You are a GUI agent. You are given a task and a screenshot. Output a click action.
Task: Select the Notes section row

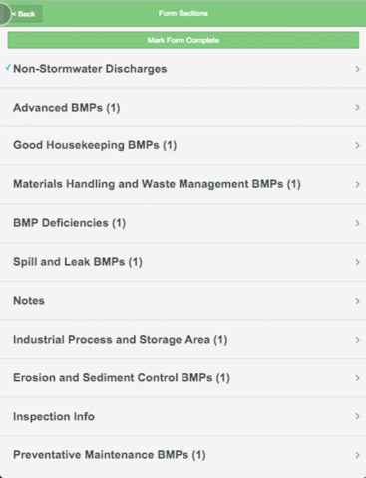[x=183, y=301]
